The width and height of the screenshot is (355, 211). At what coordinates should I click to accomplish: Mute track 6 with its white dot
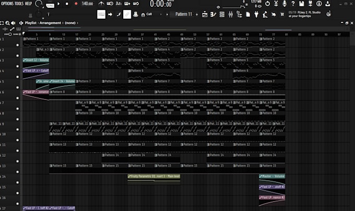pyautogui.click(x=17, y=98)
